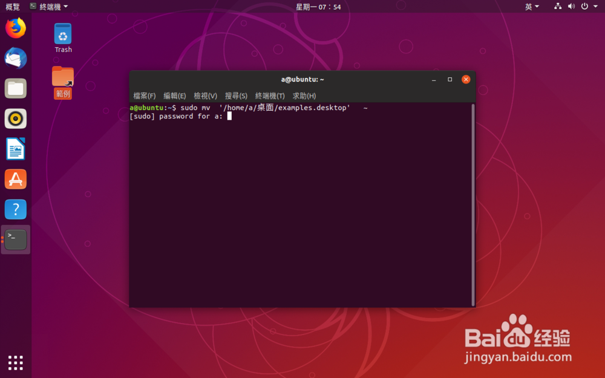Open the 英 input source dropdown

pos(532,7)
